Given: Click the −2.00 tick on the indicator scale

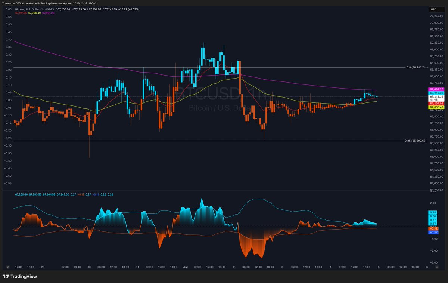Looking at the screenshot, I should click(433, 251).
